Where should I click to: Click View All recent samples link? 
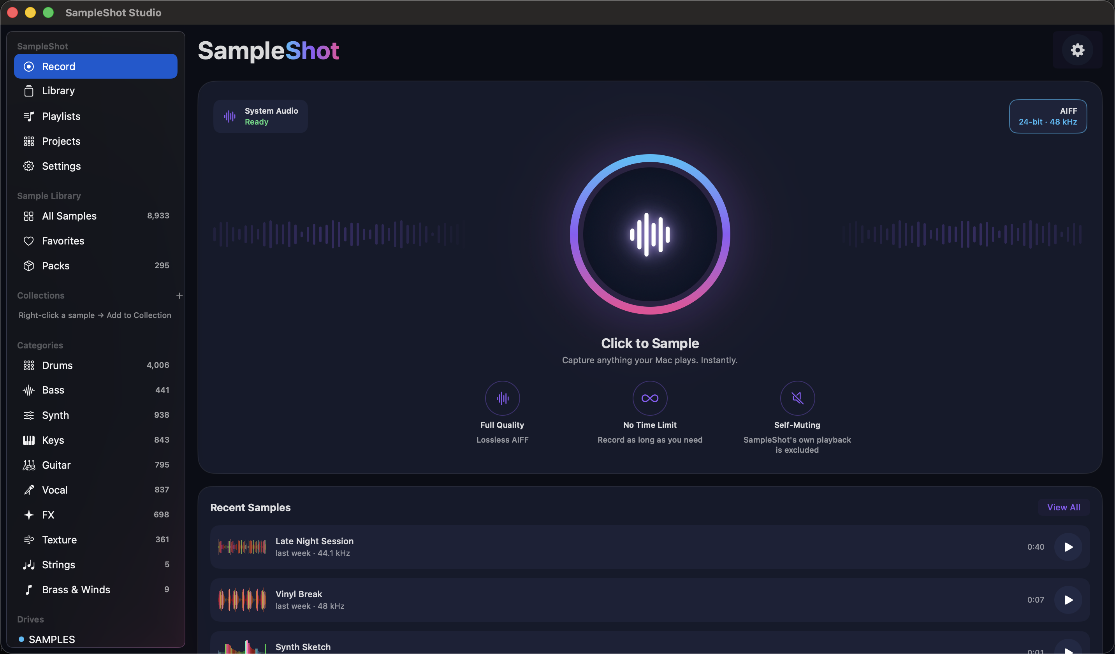click(1063, 507)
